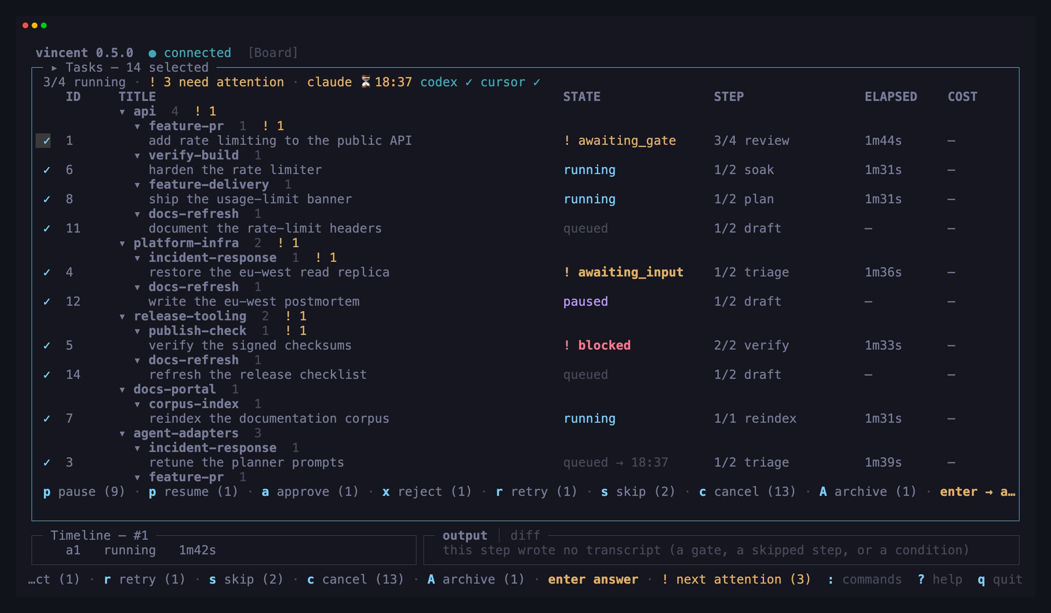The image size is (1051, 613).
Task: Click the attention mark on blocked state
Action: 567,345
